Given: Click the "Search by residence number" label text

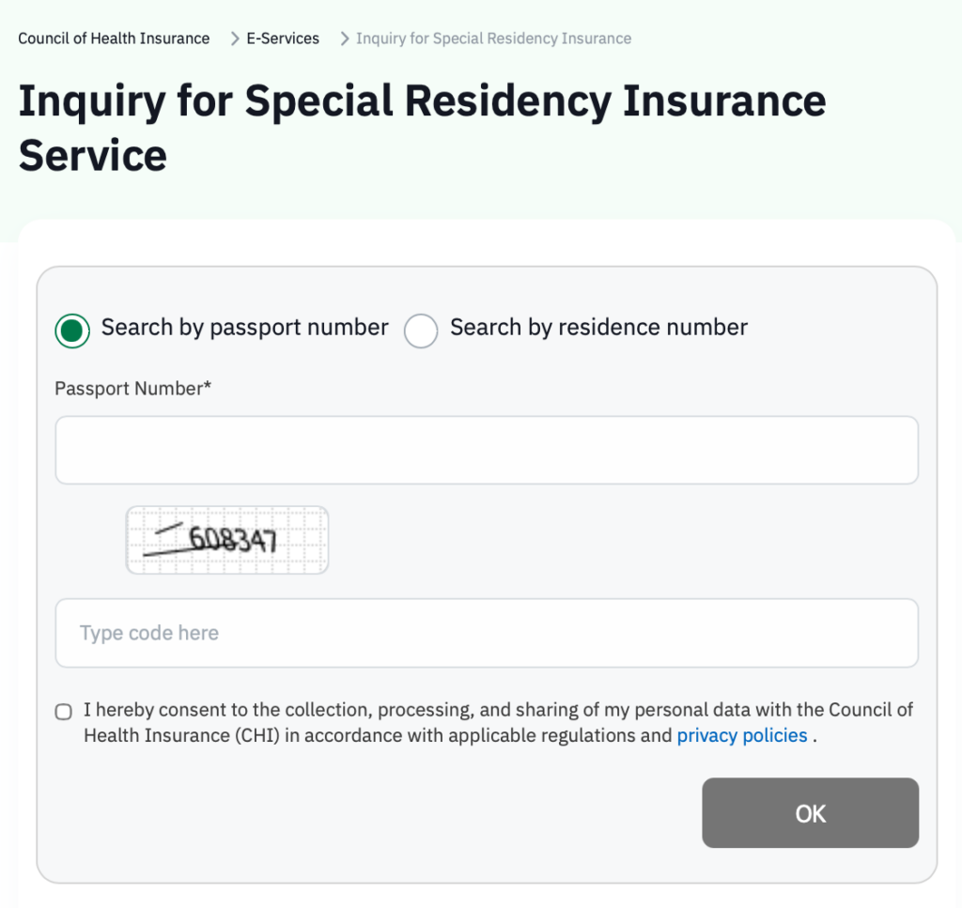Looking at the screenshot, I should [598, 328].
